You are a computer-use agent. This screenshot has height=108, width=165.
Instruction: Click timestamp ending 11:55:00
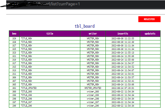click(x=123, y=60)
